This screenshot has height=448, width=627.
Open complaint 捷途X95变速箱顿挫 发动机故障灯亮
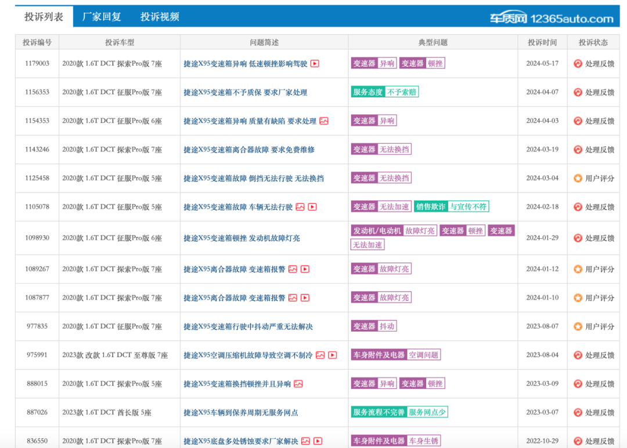coord(242,238)
